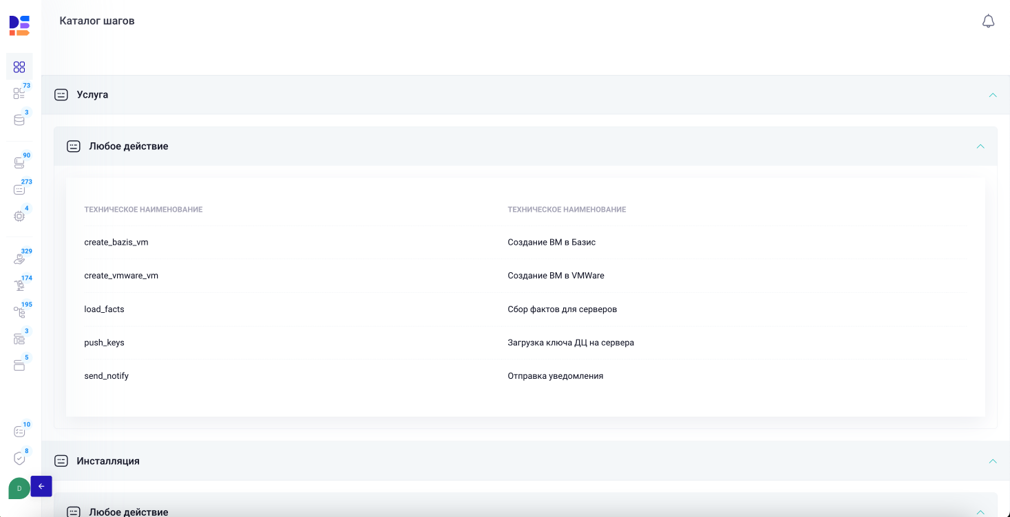Image resolution: width=1010 pixels, height=517 pixels.
Task: Click the send_notify step entry
Action: pos(107,376)
